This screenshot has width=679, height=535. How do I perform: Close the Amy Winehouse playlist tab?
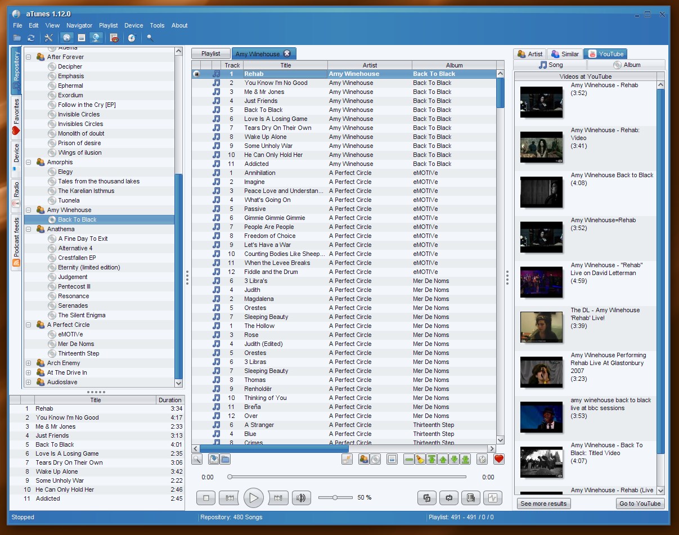click(x=287, y=53)
